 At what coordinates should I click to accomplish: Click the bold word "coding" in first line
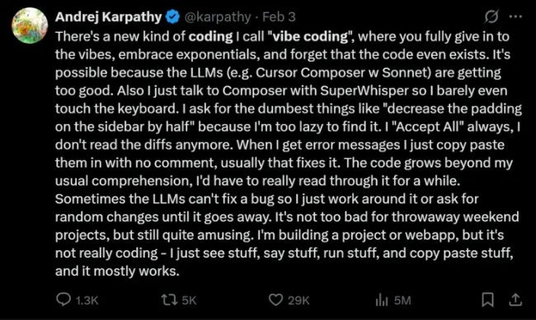[x=210, y=37]
